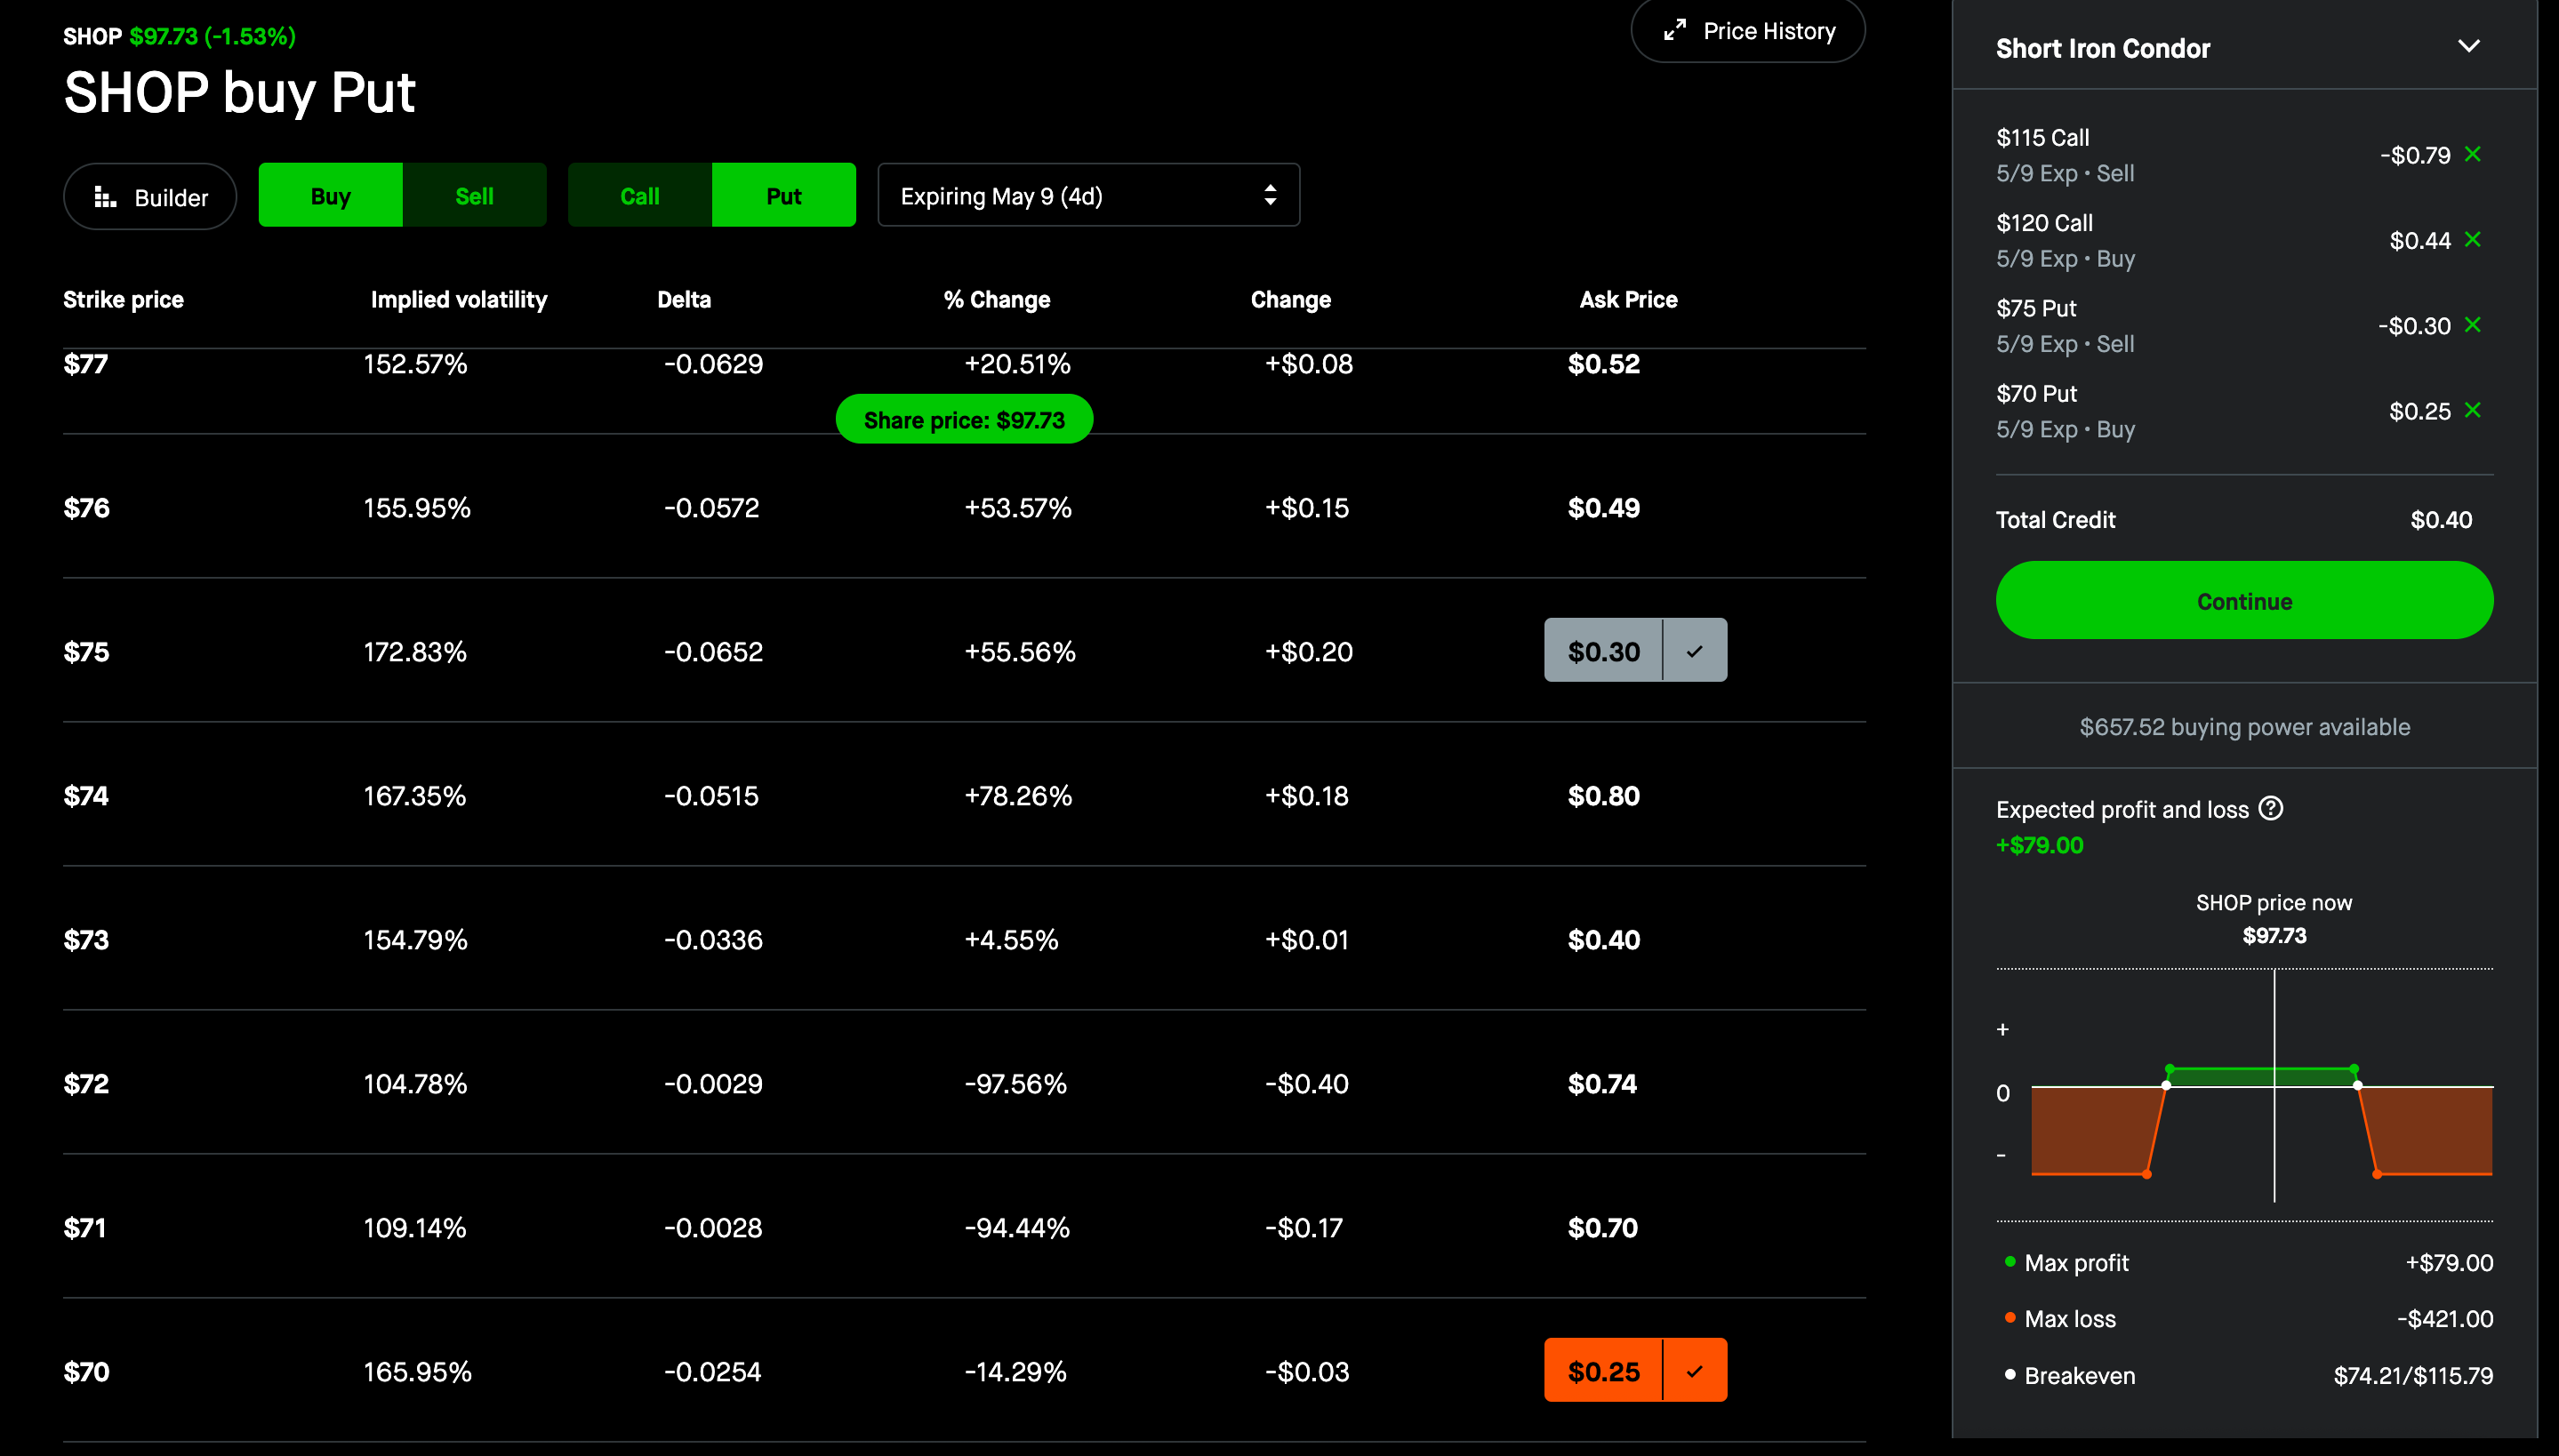2559x1456 pixels.
Task: Deselect the $75 put checkmark
Action: [1695, 651]
